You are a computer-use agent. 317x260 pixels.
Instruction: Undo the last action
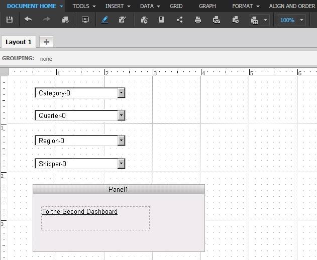coord(28,20)
